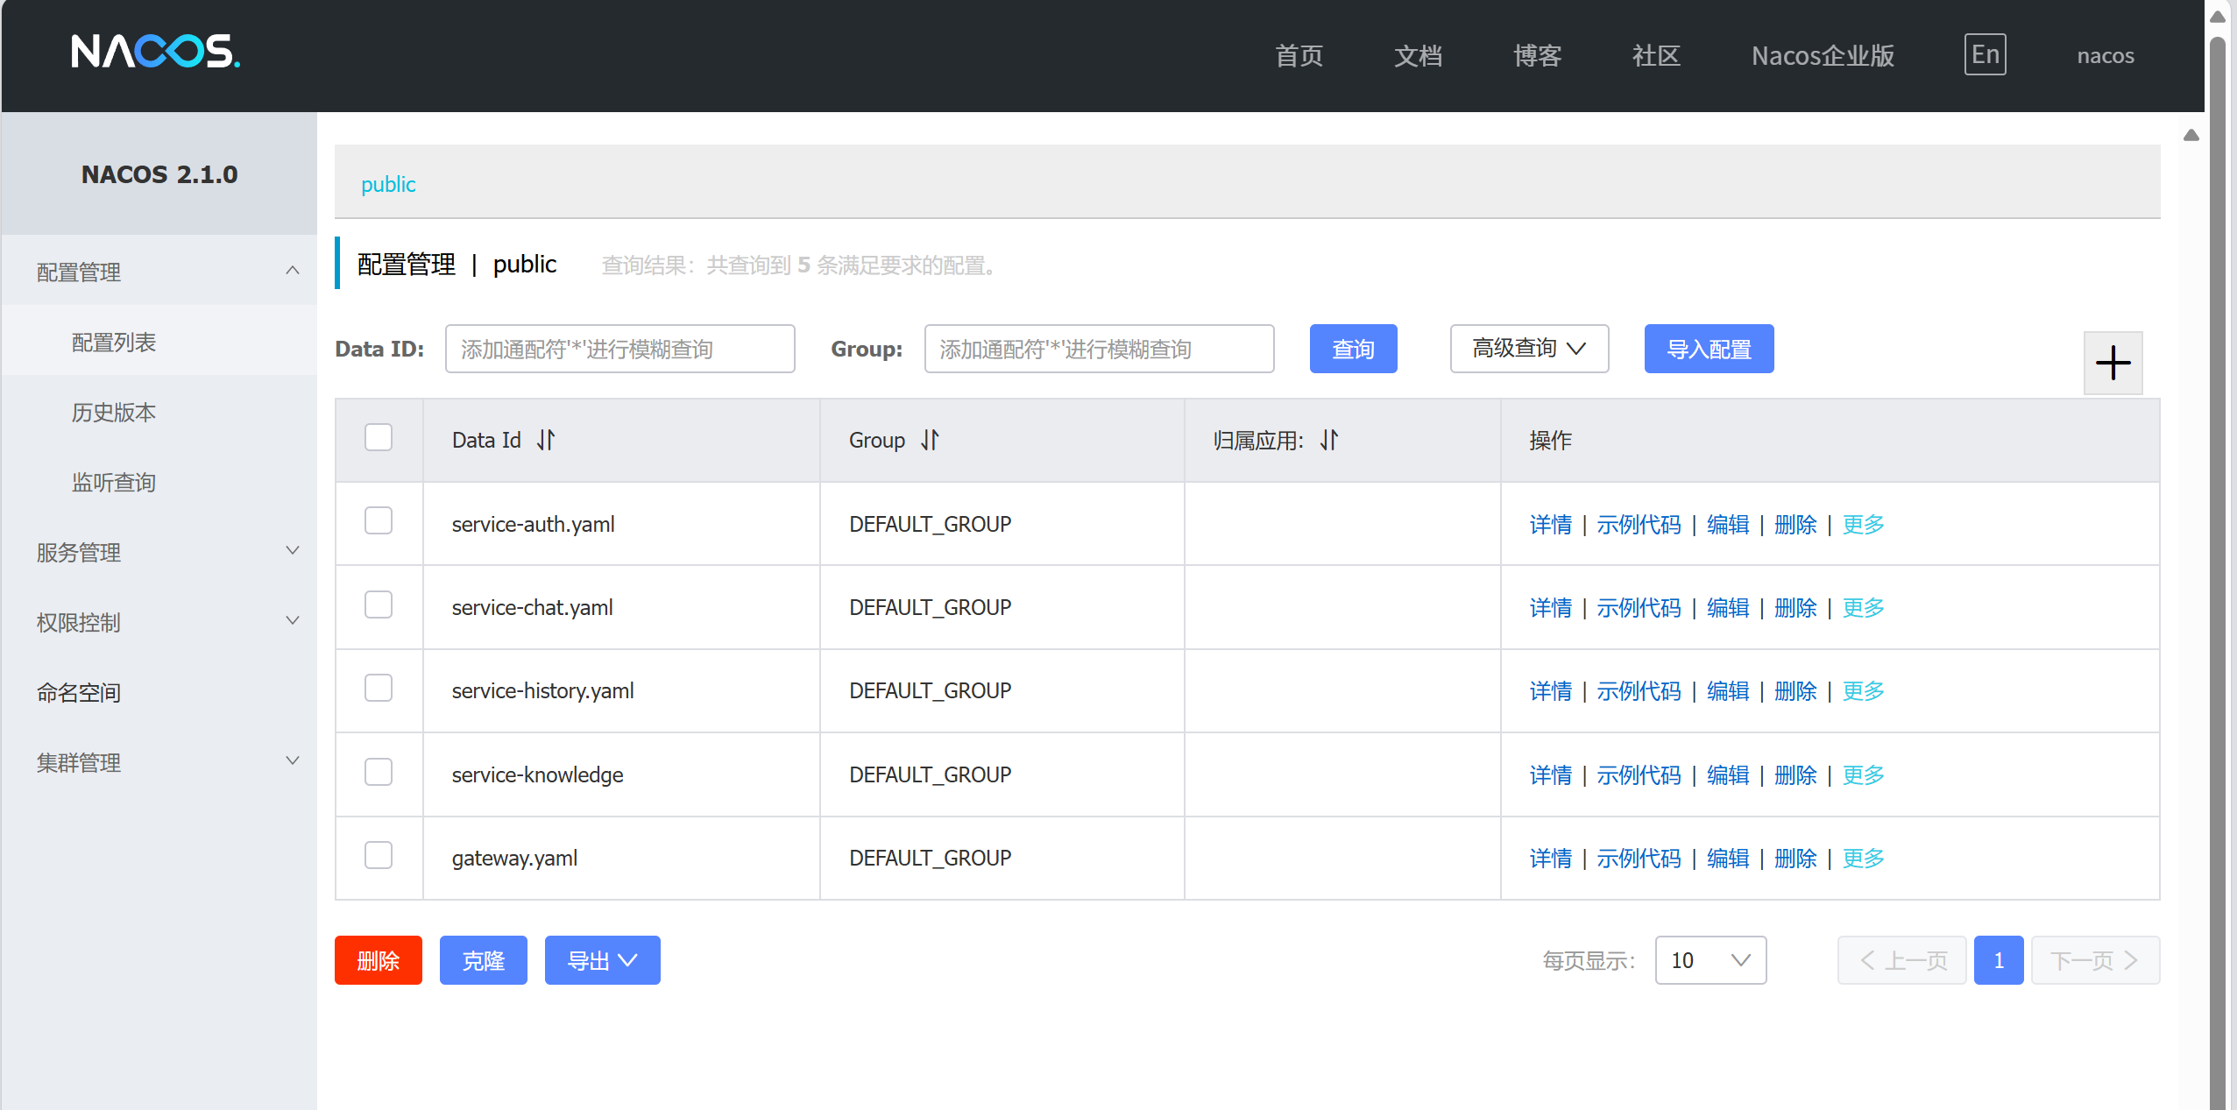Open 文档 in top navigation
Image resolution: width=2237 pixels, height=1110 pixels.
1418,55
